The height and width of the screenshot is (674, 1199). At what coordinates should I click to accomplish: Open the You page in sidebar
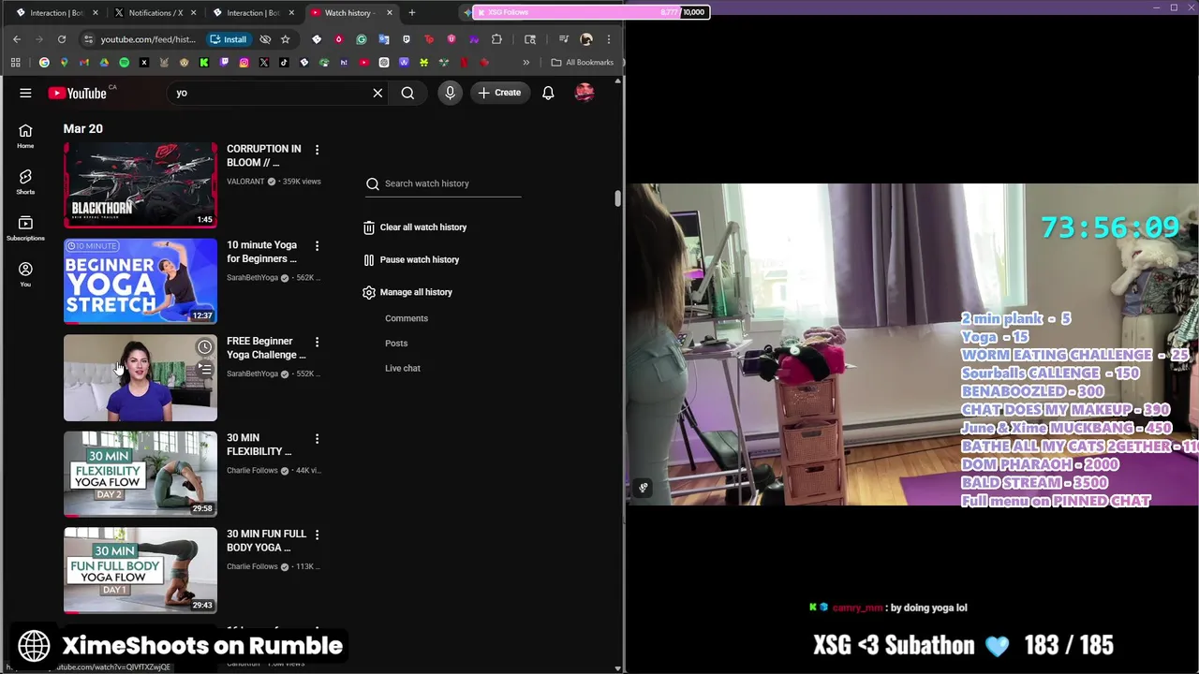[x=25, y=275]
